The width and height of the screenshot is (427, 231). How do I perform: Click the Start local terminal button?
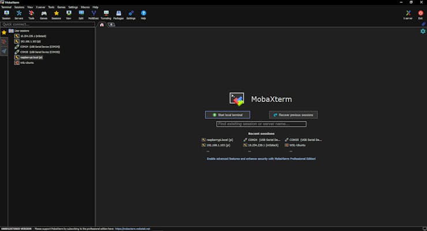tap(227, 115)
